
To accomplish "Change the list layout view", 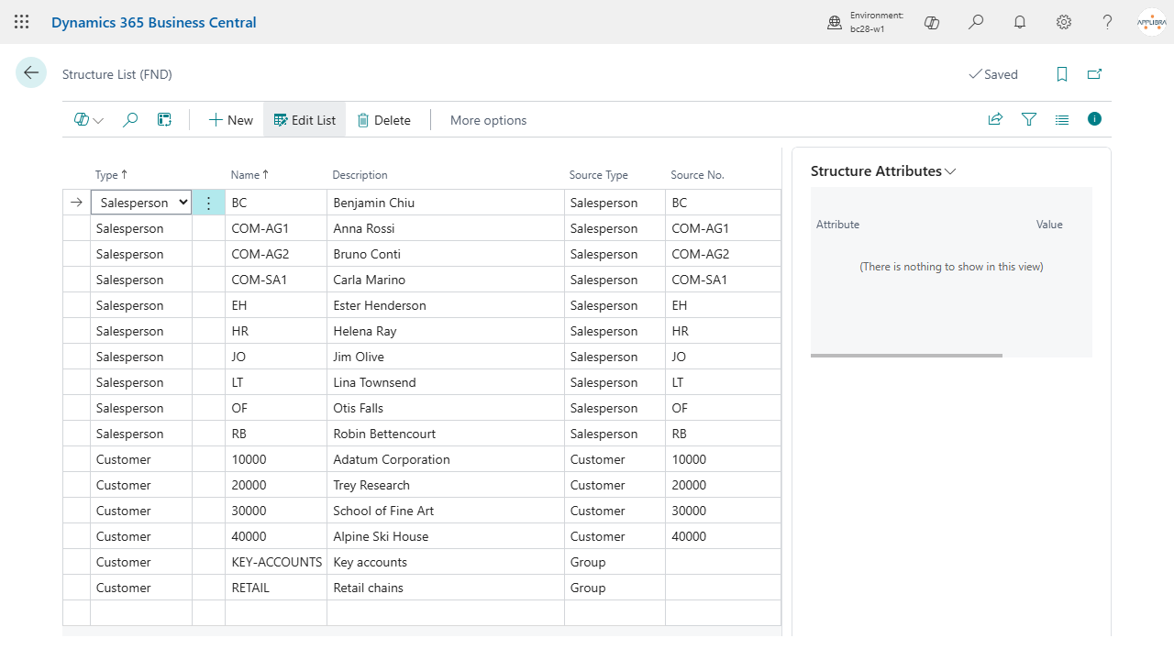I will tap(1062, 119).
